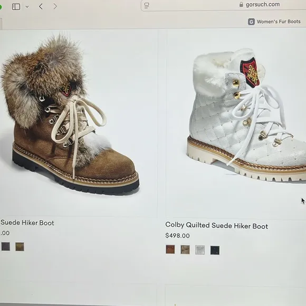Open the brown fur suede boot image
The width and height of the screenshot is (306, 306).
click(70, 115)
